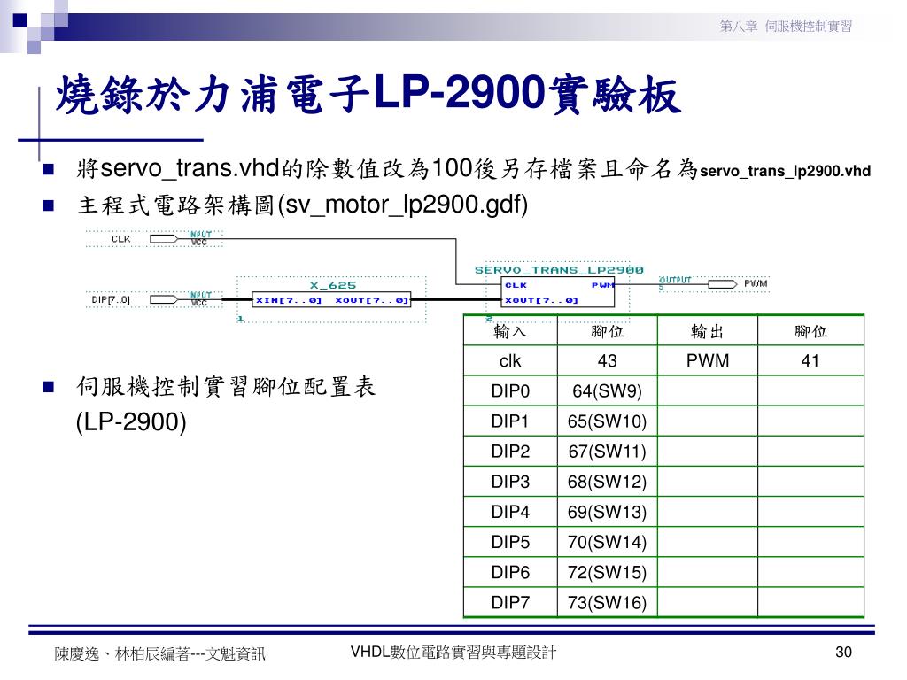Click the DIP7 table cell

(510, 602)
